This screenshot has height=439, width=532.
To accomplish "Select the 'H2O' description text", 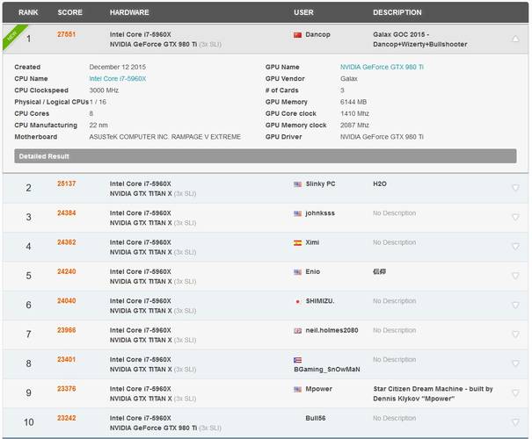I will coord(380,184).
